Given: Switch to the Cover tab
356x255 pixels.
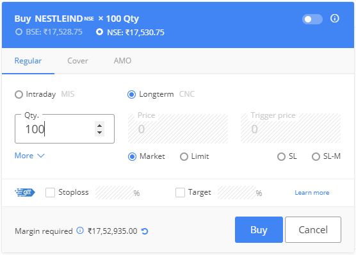Looking at the screenshot, I should [77, 61].
